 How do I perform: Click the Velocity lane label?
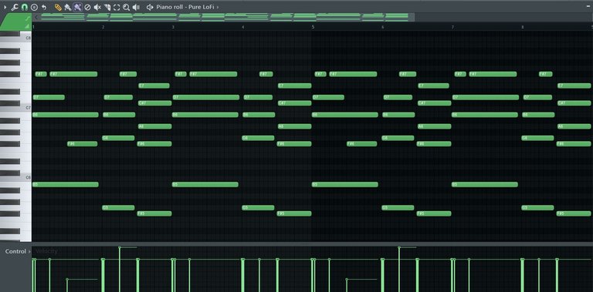coord(46,251)
